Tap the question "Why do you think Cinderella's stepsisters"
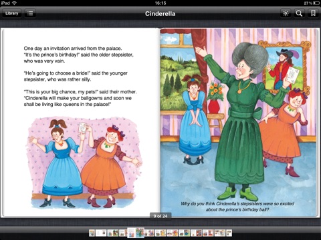 click(x=237, y=203)
